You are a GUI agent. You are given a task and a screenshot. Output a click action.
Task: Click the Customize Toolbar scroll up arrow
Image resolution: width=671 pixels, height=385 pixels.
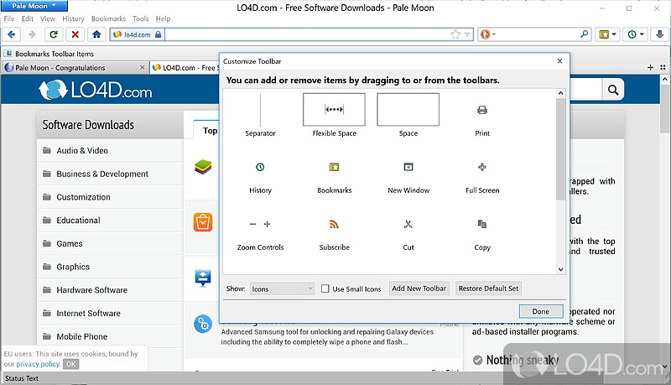[560, 93]
